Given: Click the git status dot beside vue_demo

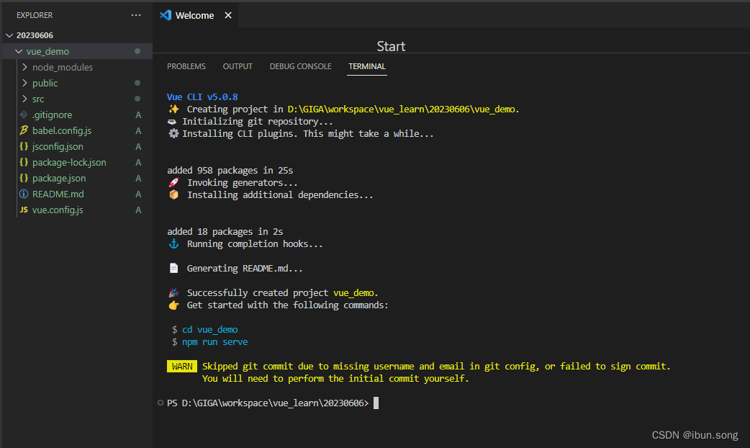Looking at the screenshot, I should pos(137,51).
